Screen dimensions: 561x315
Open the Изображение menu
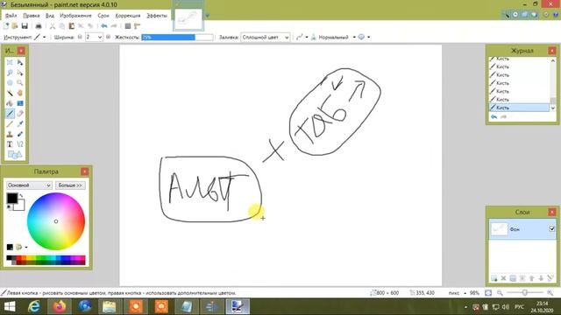pyautogui.click(x=75, y=16)
